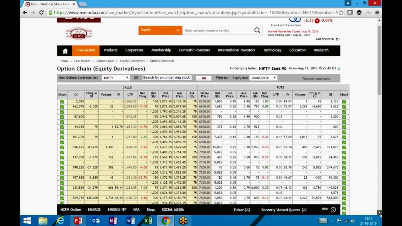This screenshot has height=226, width=402.
Task: Open put chart icon for strike 7000.00
Action: 344,147
